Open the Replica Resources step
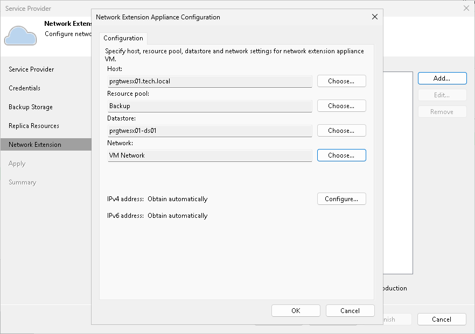 click(x=32, y=125)
